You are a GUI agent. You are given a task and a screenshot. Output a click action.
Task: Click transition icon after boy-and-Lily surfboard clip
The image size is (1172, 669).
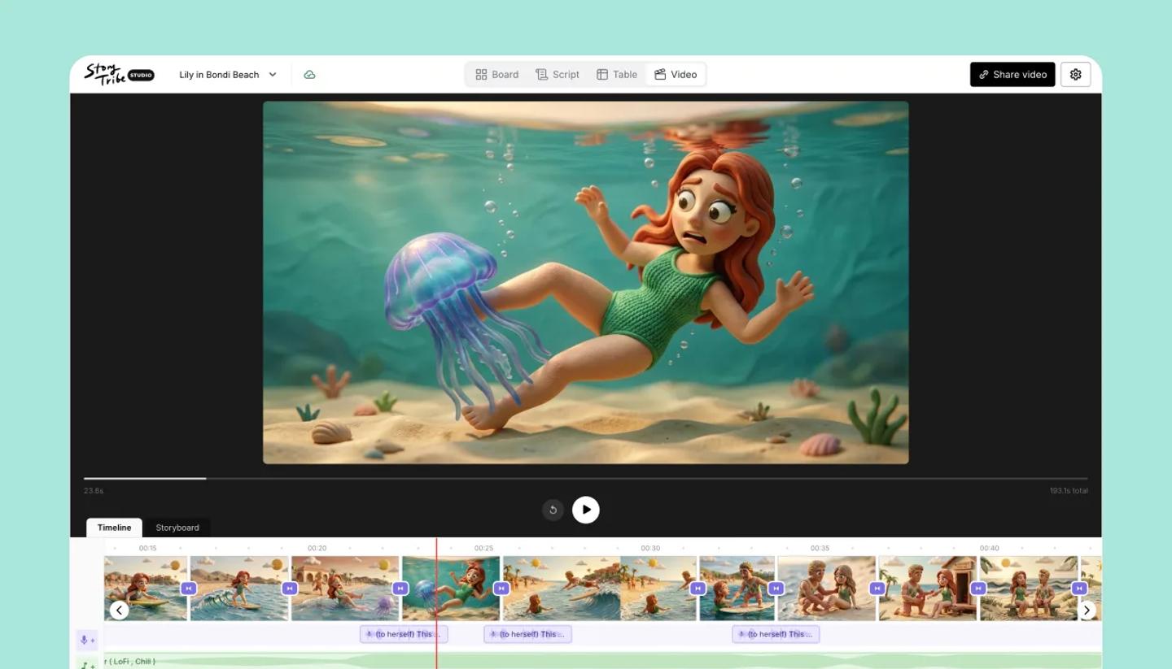[x=776, y=588]
